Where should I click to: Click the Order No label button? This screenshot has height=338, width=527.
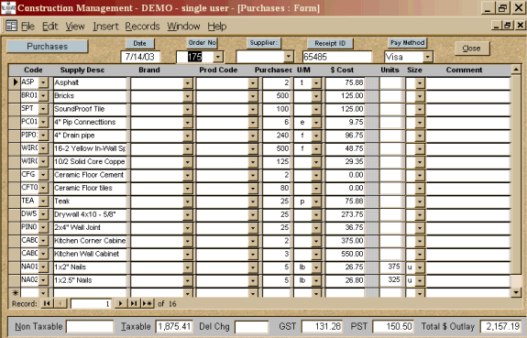click(202, 43)
